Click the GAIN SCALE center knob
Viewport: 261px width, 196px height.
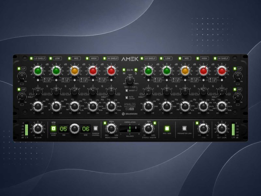130,81
